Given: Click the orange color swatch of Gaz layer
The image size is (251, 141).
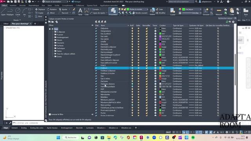Looking at the screenshot, I should (160, 76).
